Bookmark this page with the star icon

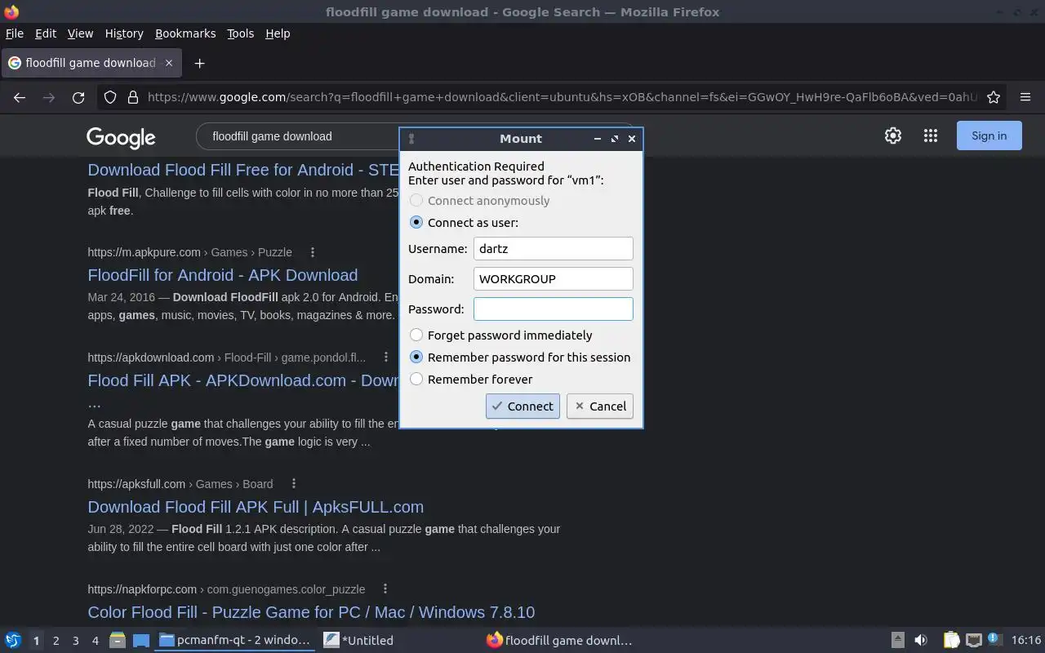pyautogui.click(x=994, y=97)
